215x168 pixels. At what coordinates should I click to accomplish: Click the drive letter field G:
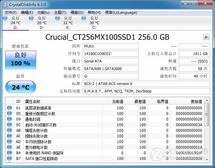point(111,76)
